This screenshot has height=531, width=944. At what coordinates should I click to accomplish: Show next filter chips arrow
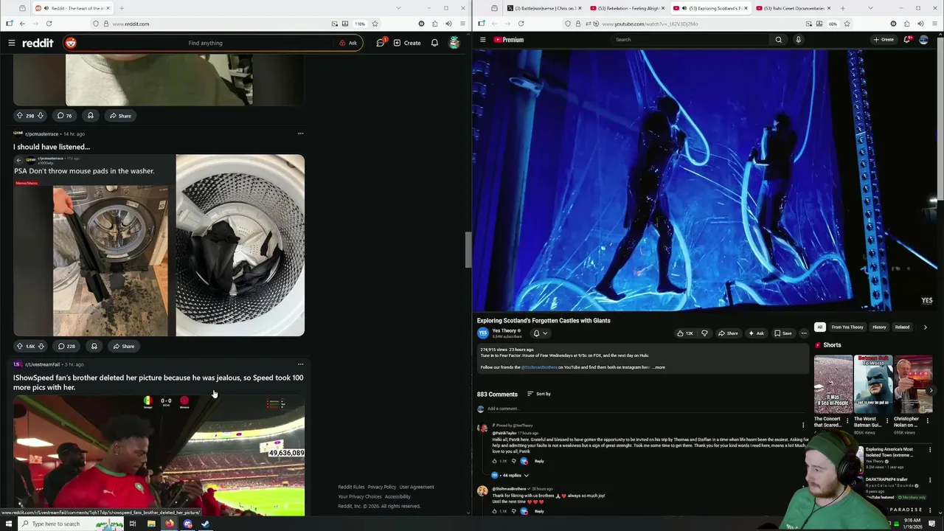coord(926,327)
